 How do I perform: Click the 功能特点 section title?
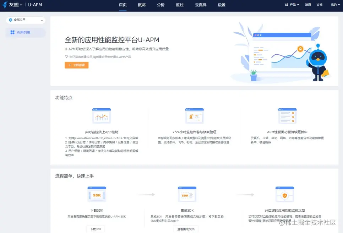pyautogui.click(x=64, y=98)
